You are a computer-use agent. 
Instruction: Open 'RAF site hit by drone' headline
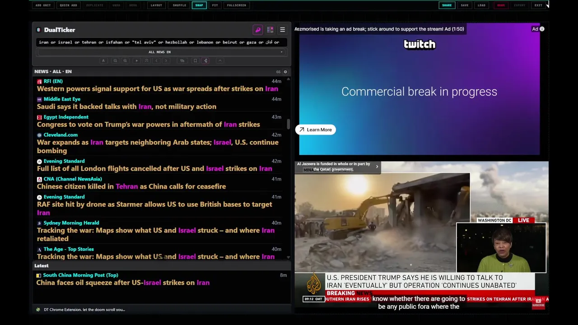[x=154, y=209]
